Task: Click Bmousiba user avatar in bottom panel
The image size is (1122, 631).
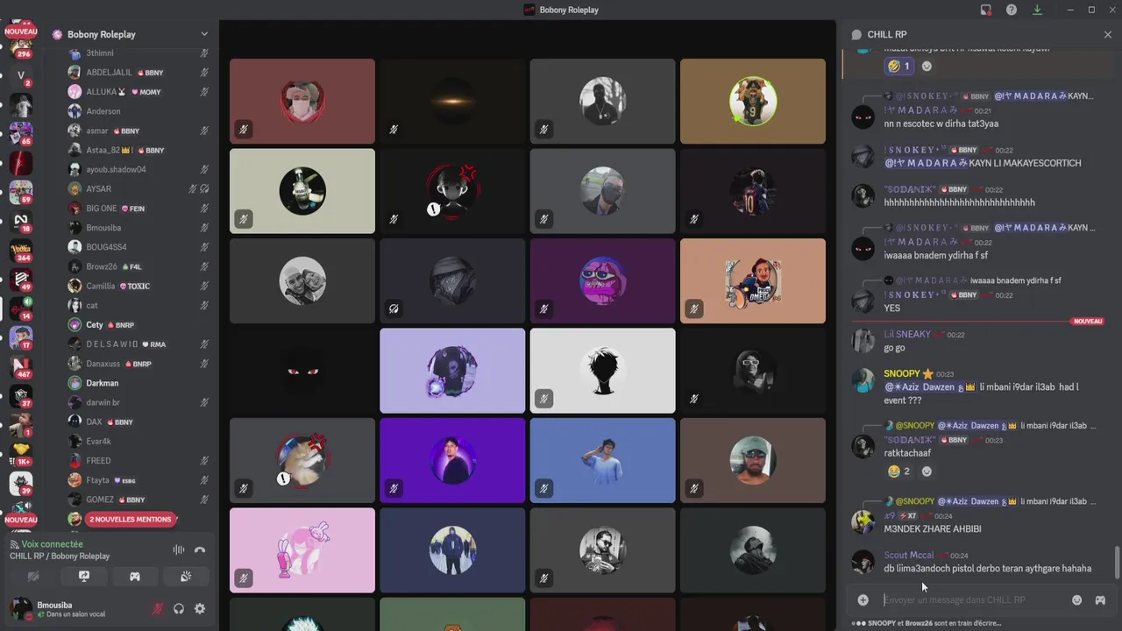Action: click(x=20, y=608)
